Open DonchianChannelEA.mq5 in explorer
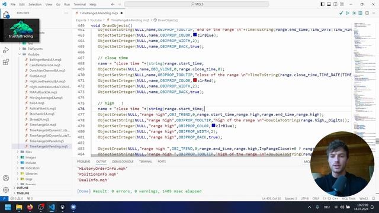 tap(47, 70)
